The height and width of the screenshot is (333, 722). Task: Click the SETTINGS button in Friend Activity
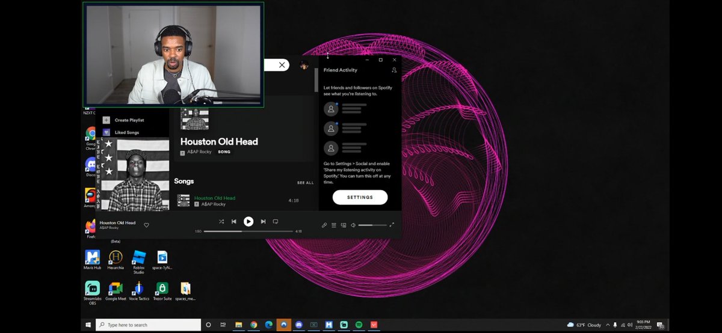click(360, 197)
